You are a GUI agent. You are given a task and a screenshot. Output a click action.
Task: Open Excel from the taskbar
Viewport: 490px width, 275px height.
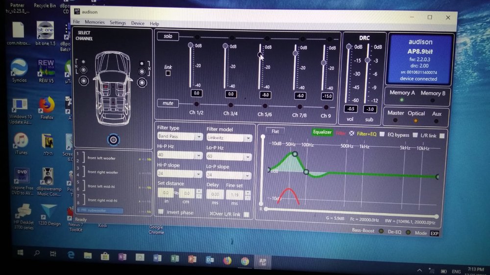coord(175,258)
